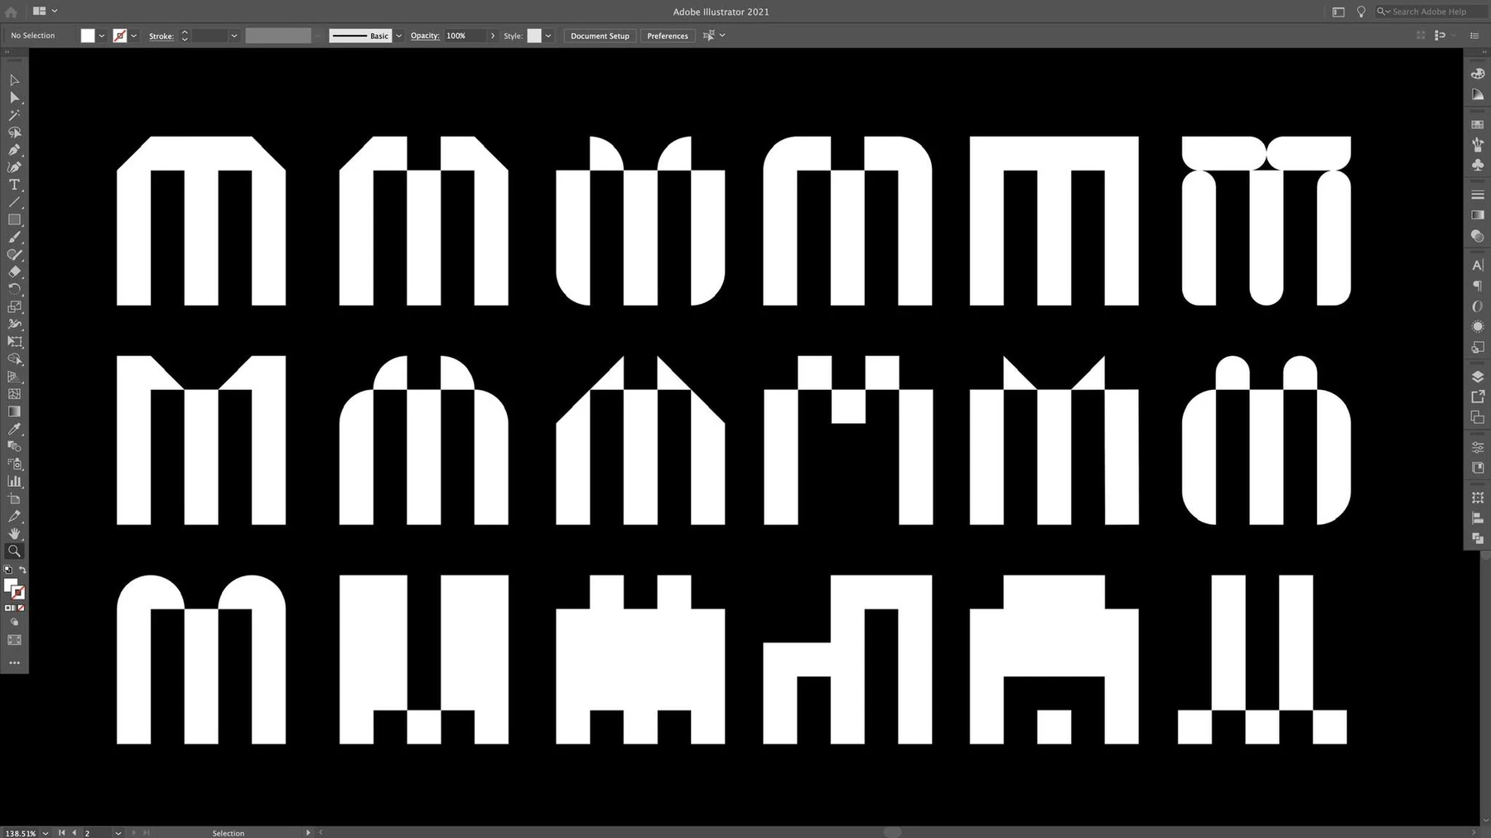The height and width of the screenshot is (838, 1491).
Task: Click the Document Setup button
Action: [600, 36]
